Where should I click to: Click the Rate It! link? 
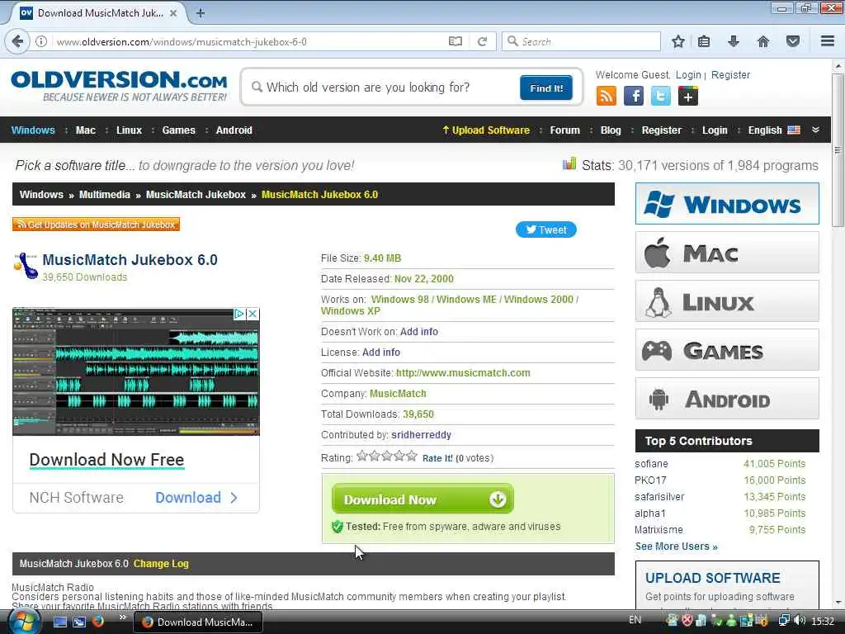point(437,458)
